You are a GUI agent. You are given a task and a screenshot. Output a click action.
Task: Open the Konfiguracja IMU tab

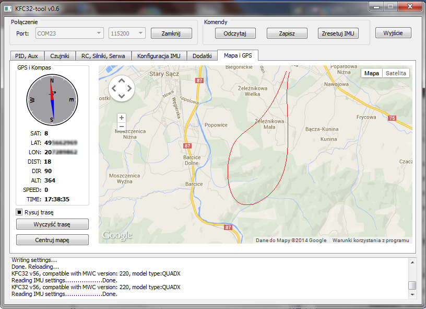tap(159, 55)
